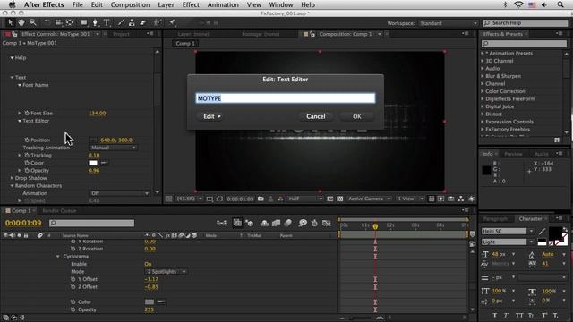Select the Clone Stamp tool
The height and width of the screenshot is (322, 573).
pyautogui.click(x=132, y=22)
